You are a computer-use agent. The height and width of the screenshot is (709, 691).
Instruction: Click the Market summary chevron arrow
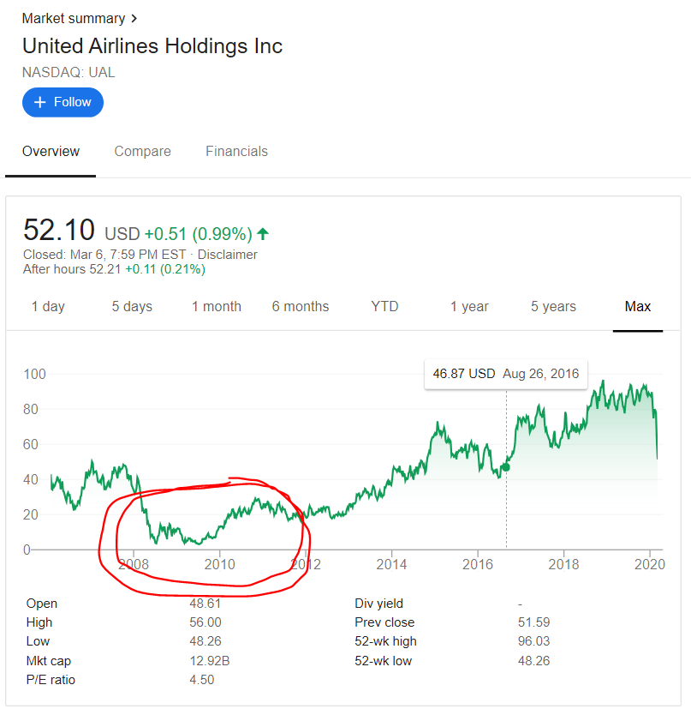click(x=134, y=18)
